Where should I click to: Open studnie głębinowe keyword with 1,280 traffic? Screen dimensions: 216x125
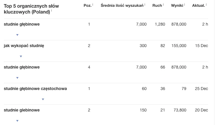[x=22, y=24]
